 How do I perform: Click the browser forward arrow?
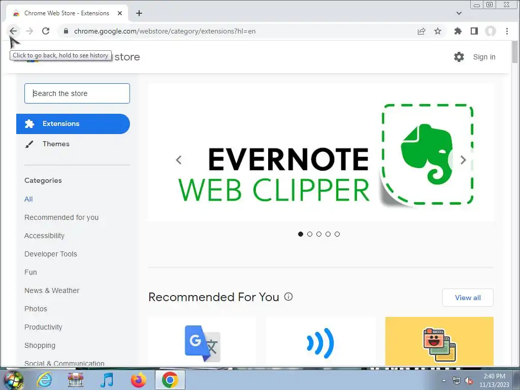click(29, 31)
